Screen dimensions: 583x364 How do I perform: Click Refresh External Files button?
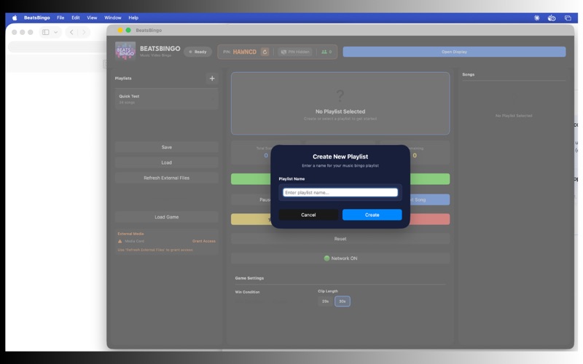167,178
